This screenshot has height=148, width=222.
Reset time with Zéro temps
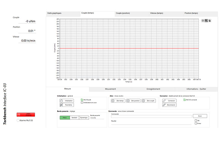click(118, 101)
